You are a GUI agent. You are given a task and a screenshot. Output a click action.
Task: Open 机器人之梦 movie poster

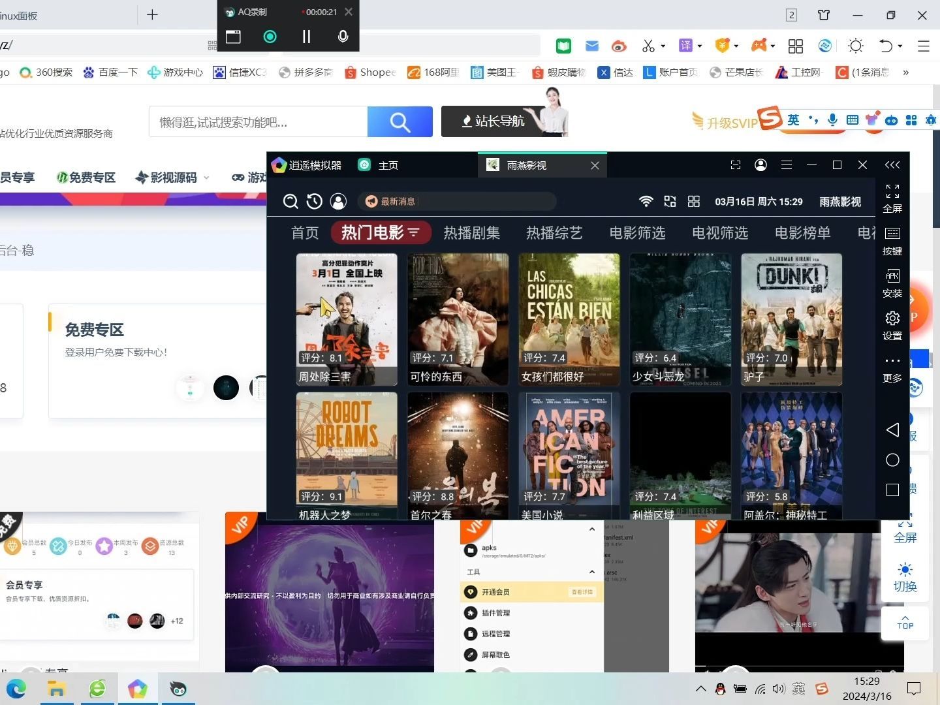[347, 456]
